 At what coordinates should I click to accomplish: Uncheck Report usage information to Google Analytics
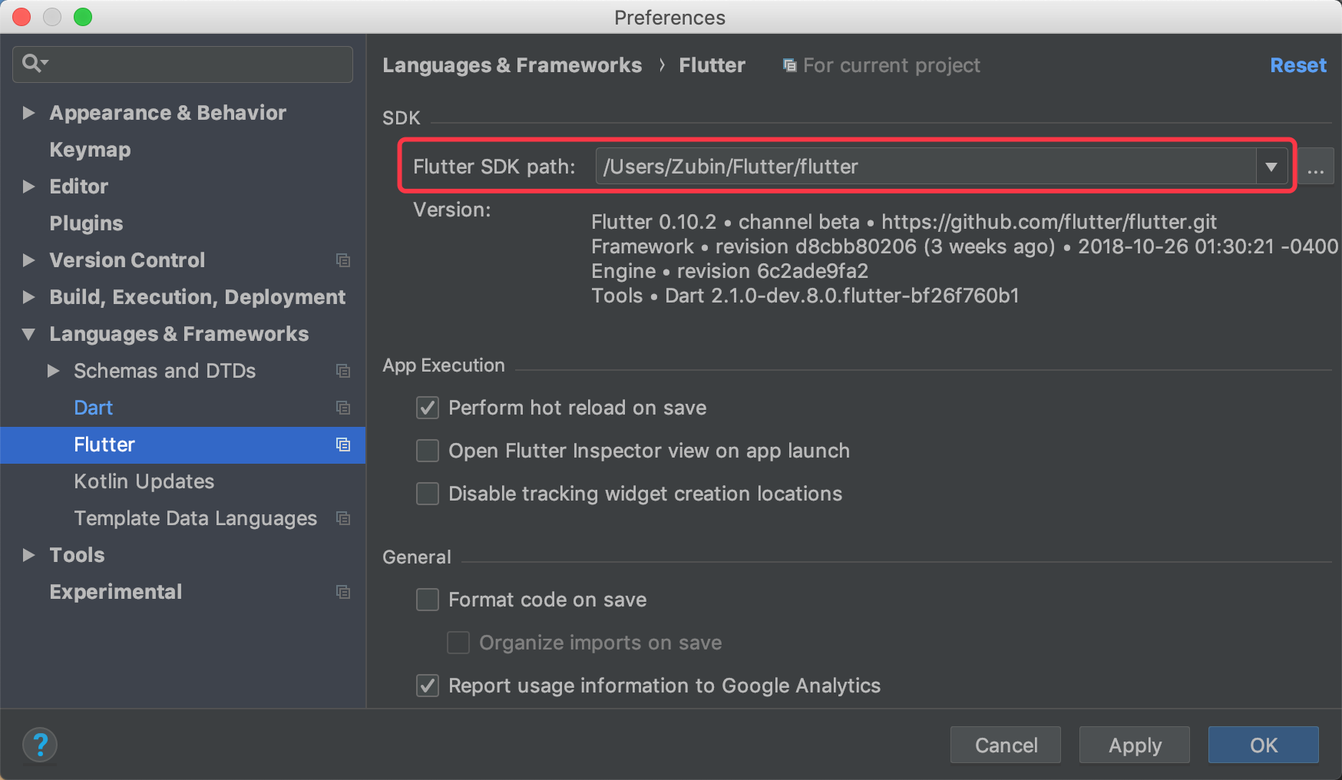coord(428,686)
